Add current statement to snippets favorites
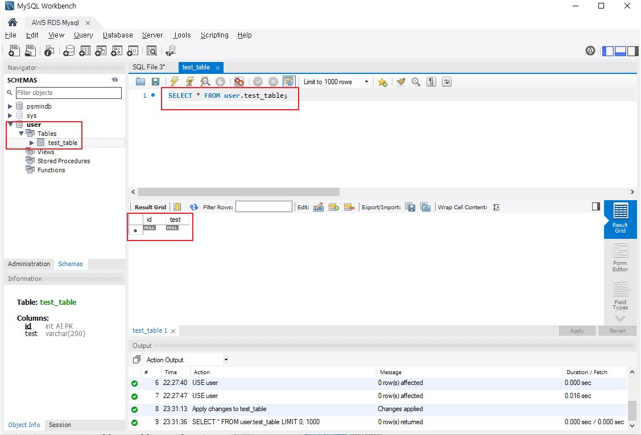 tap(382, 82)
